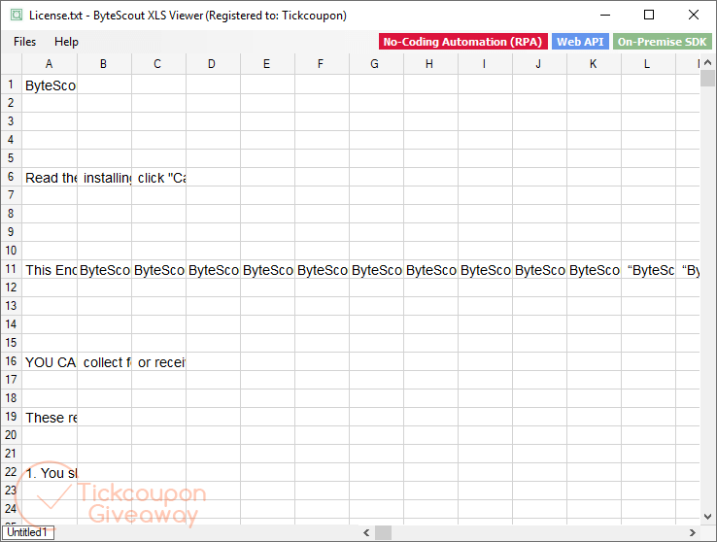Image resolution: width=717 pixels, height=542 pixels.
Task: Click cell C16 "or recei"
Action: 158,362
